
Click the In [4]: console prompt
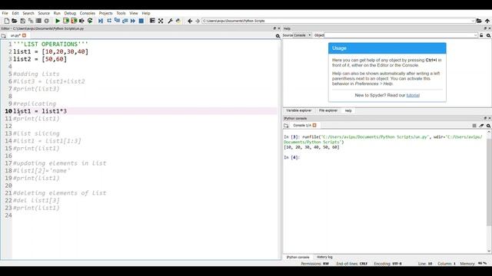pyautogui.click(x=292, y=157)
